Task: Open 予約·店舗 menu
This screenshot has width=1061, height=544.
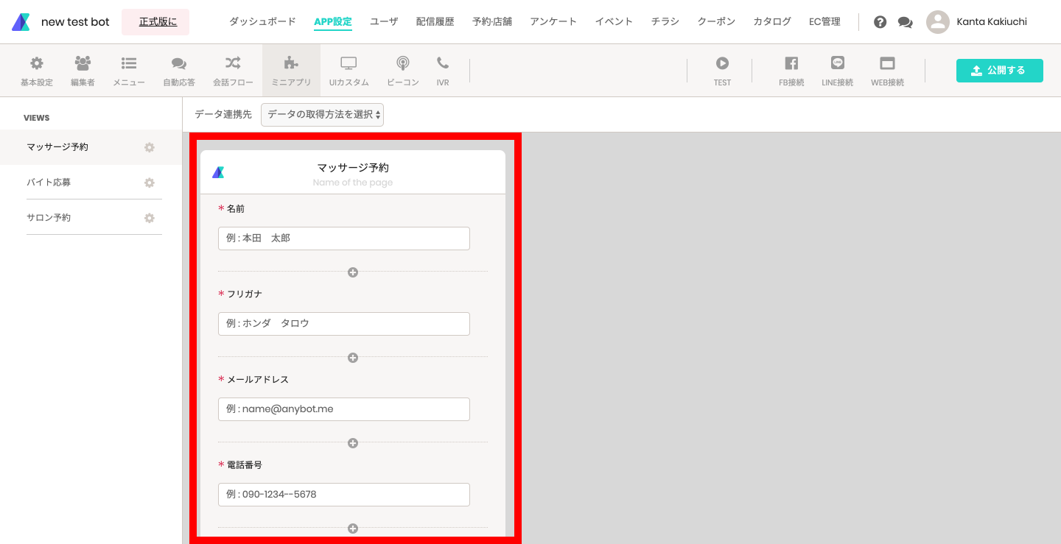Action: pos(492,21)
